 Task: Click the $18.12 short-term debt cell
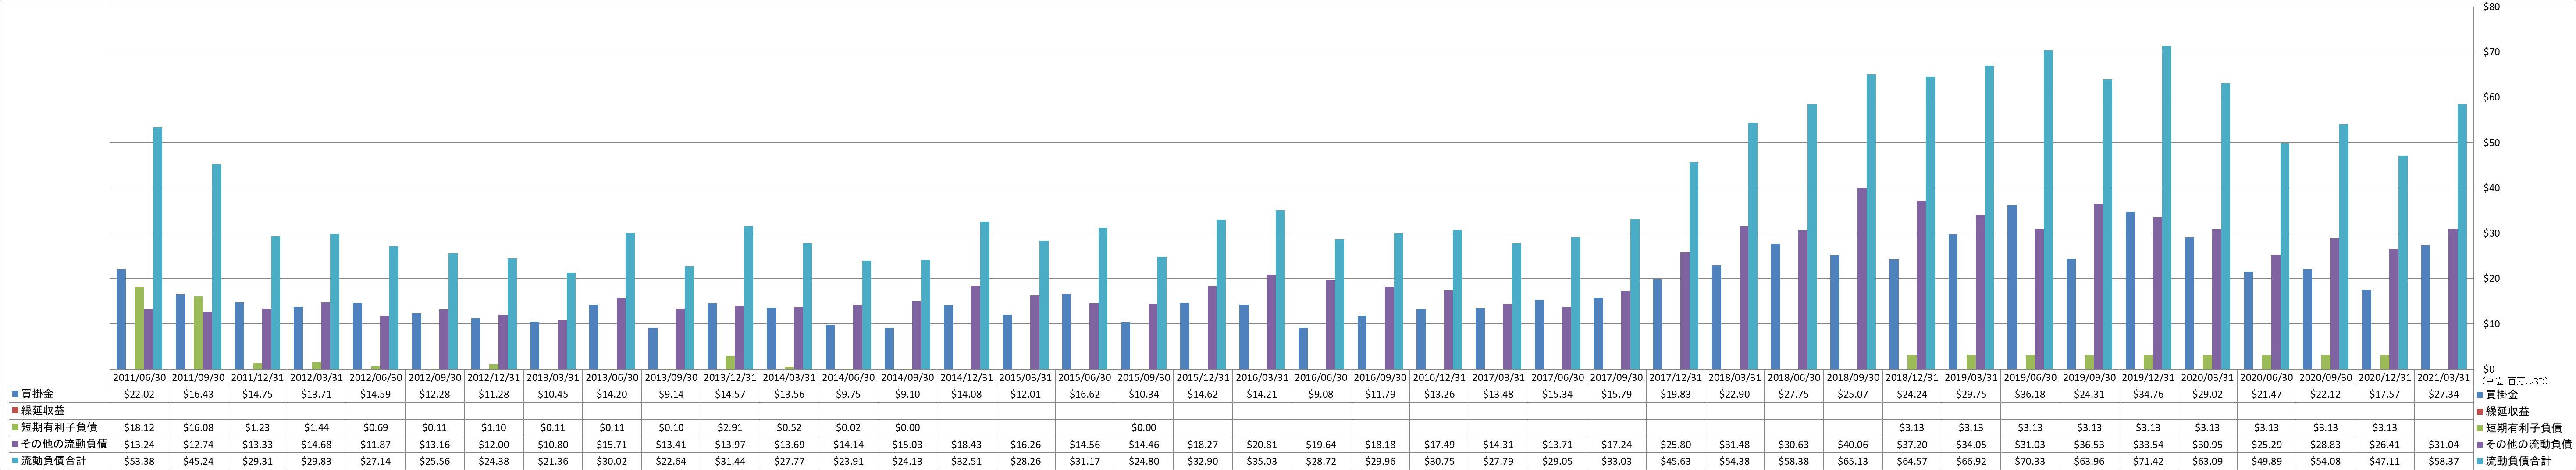coord(140,427)
